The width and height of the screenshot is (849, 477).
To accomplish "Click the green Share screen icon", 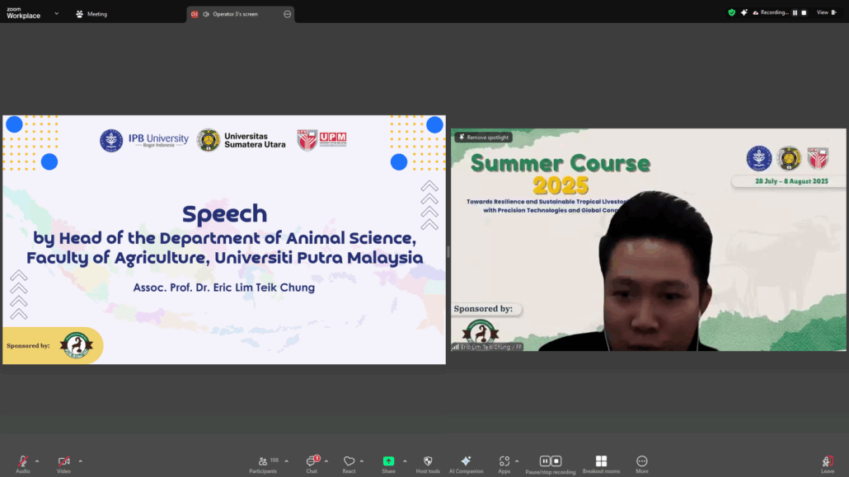I will [388, 461].
